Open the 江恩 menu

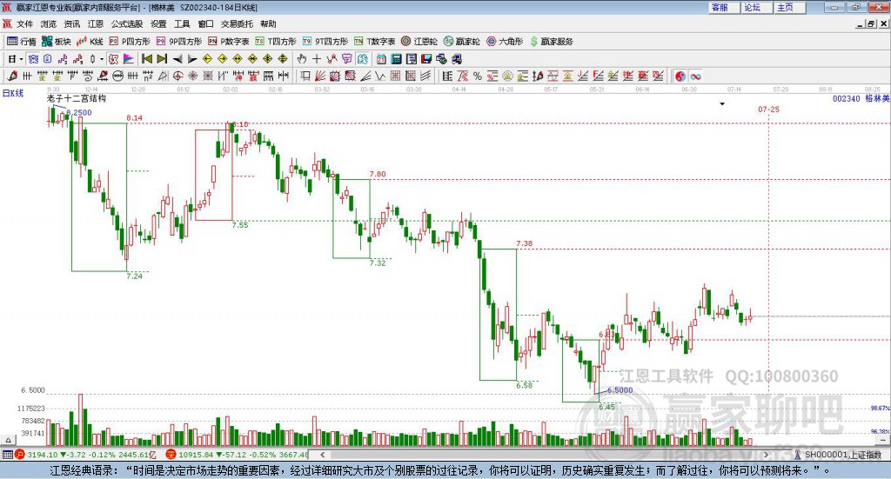point(96,23)
